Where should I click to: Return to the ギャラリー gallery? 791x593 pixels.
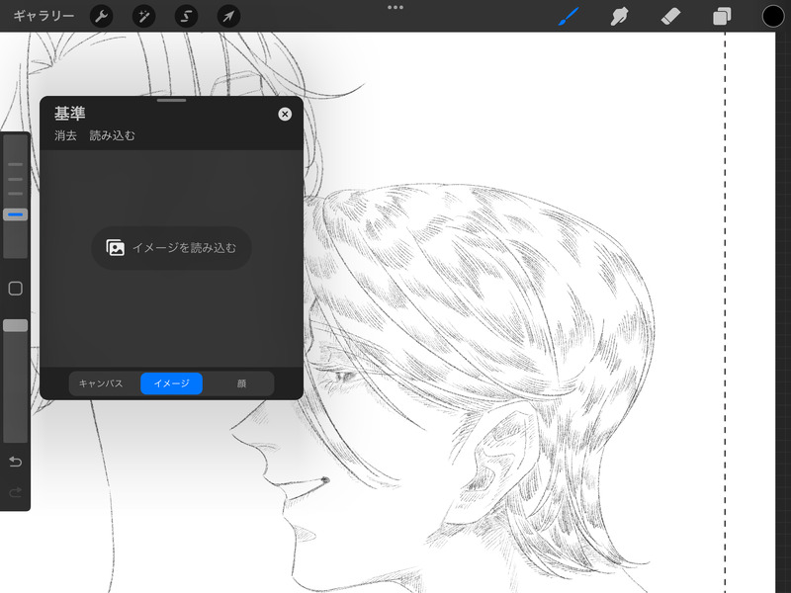pos(44,16)
